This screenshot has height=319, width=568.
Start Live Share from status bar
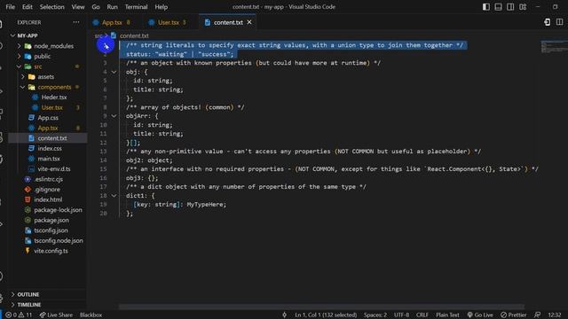point(56,315)
